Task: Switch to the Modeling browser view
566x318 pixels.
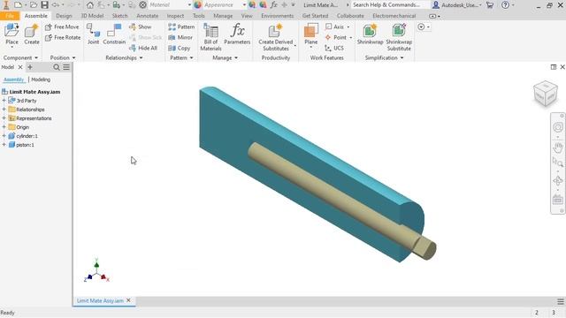Action: 41,79
